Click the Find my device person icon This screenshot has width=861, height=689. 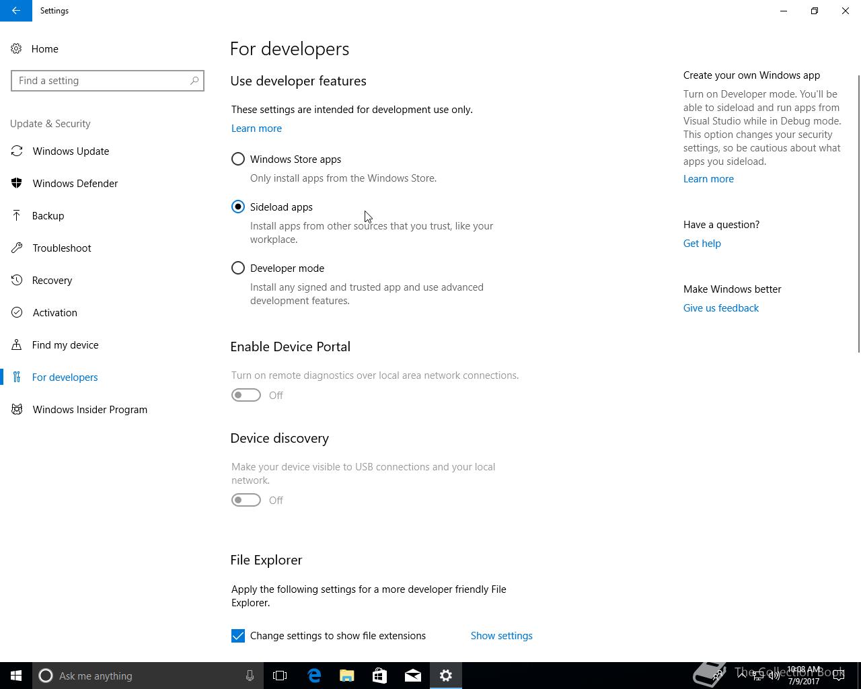click(17, 344)
